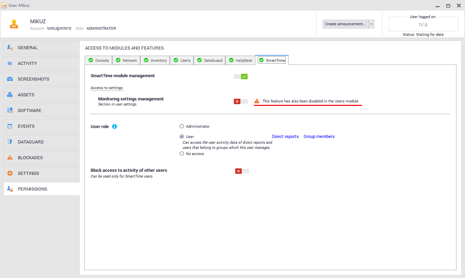Open the Inventory tab

point(155,60)
